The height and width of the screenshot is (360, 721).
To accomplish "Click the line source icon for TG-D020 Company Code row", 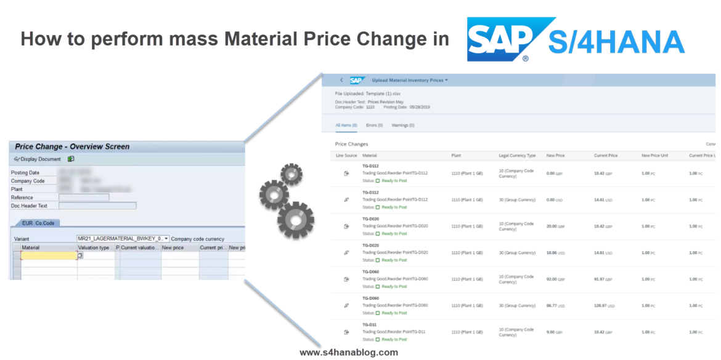I will point(346,226).
